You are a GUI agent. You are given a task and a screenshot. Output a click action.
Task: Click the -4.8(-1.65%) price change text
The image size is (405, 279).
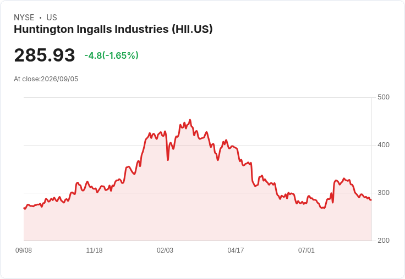111,55
